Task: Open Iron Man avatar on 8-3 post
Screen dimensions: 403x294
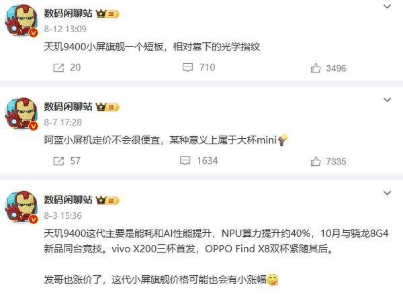Action: [21, 207]
